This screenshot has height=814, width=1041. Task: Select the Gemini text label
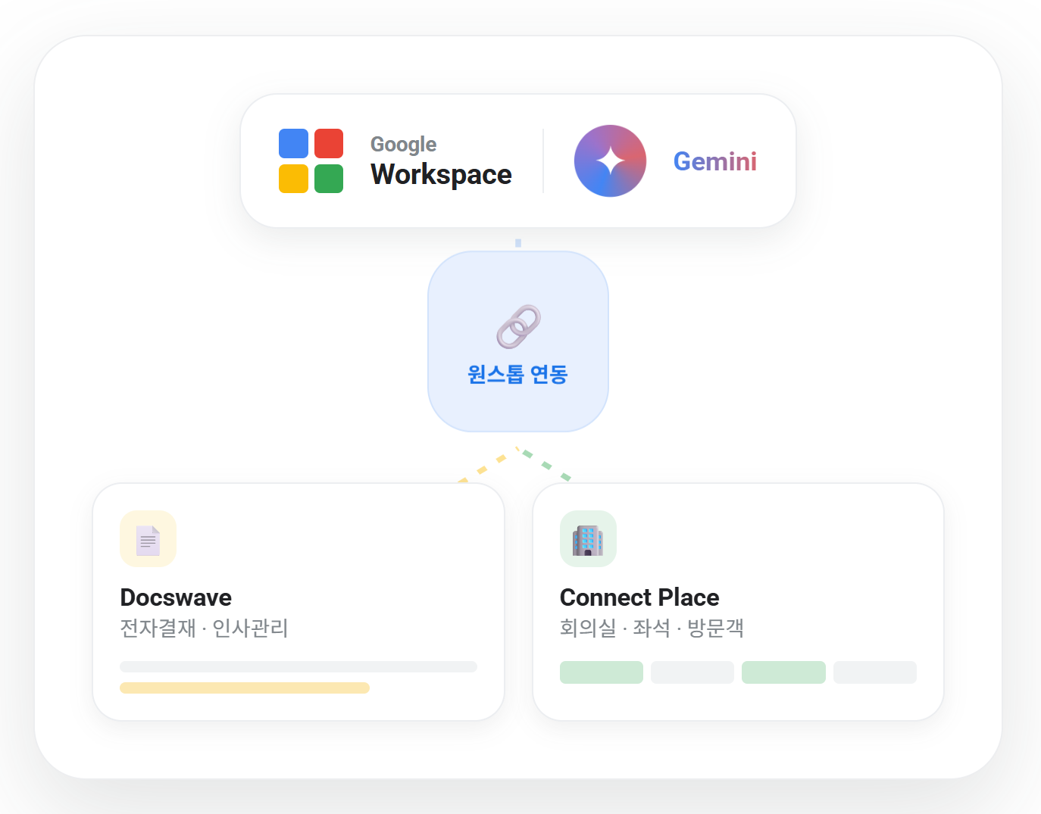pos(714,161)
